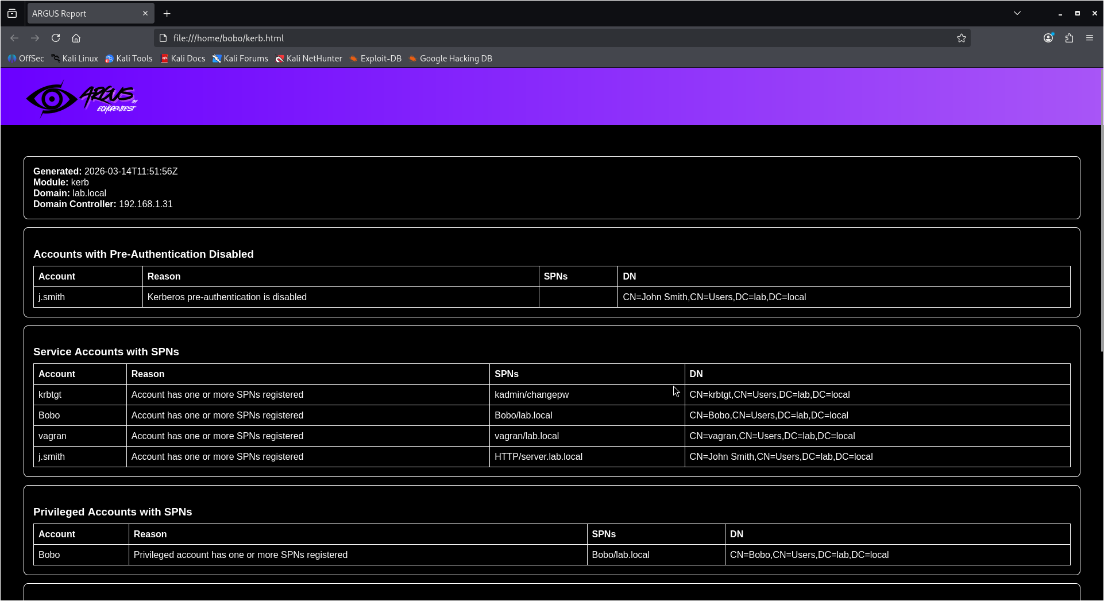Open the Kali Tools bookmark
The height and width of the screenshot is (601, 1104).
(129, 58)
